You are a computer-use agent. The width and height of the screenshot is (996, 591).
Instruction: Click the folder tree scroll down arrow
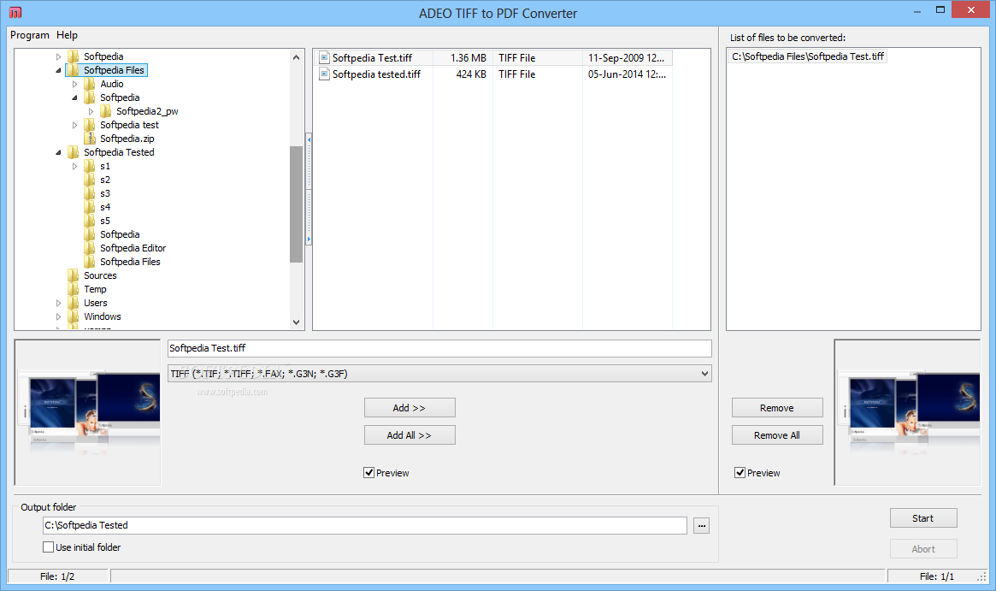click(x=296, y=322)
